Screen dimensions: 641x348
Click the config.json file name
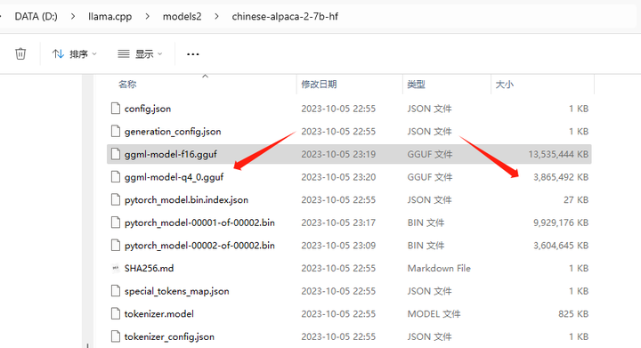[148, 109]
